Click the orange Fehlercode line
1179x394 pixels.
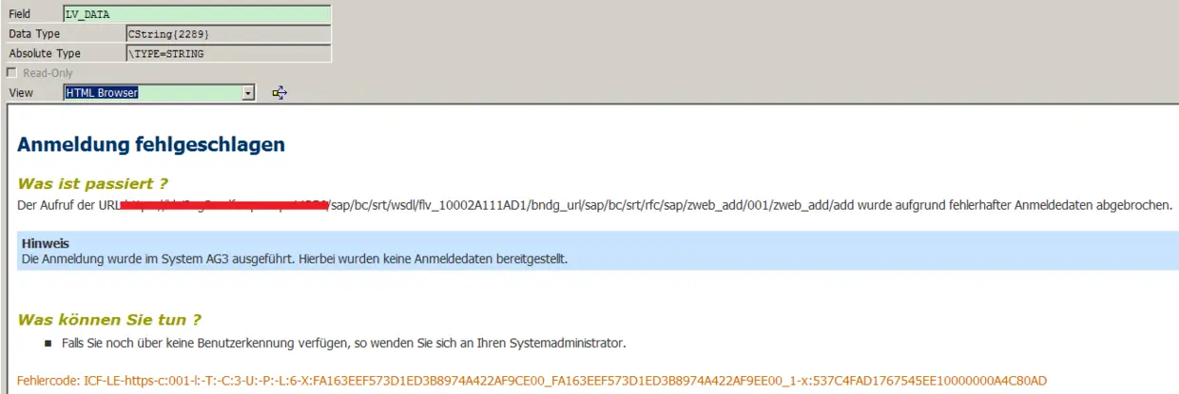click(532, 380)
